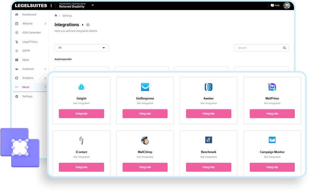Click Not Integrated status under Getgist

coord(82,103)
